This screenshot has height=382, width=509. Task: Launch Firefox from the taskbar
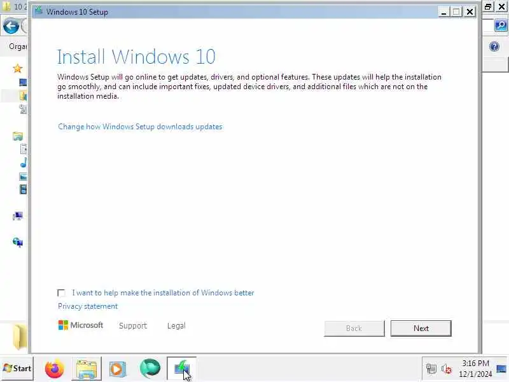[x=55, y=369]
